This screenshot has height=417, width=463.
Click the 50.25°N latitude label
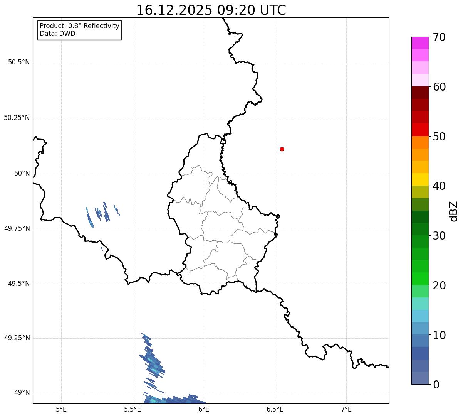[17, 118]
